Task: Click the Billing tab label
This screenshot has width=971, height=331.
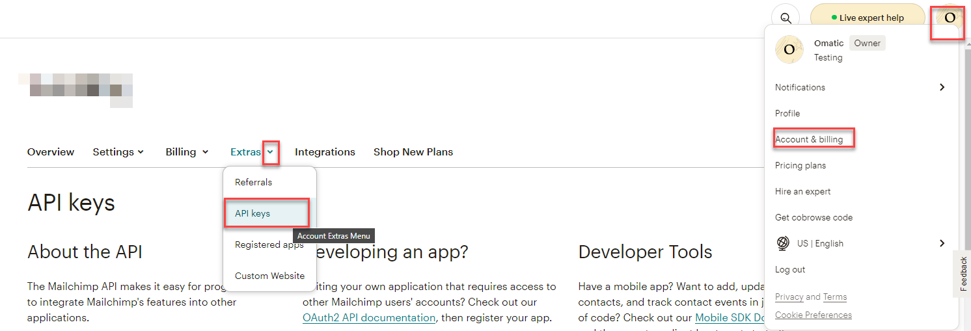Action: point(181,152)
